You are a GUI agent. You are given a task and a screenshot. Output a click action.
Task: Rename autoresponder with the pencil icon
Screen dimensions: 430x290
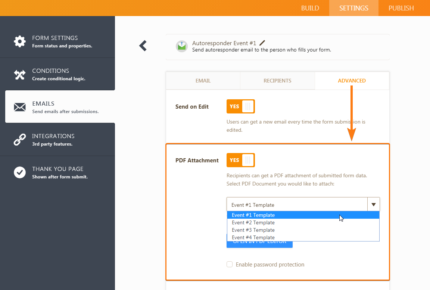coord(262,43)
